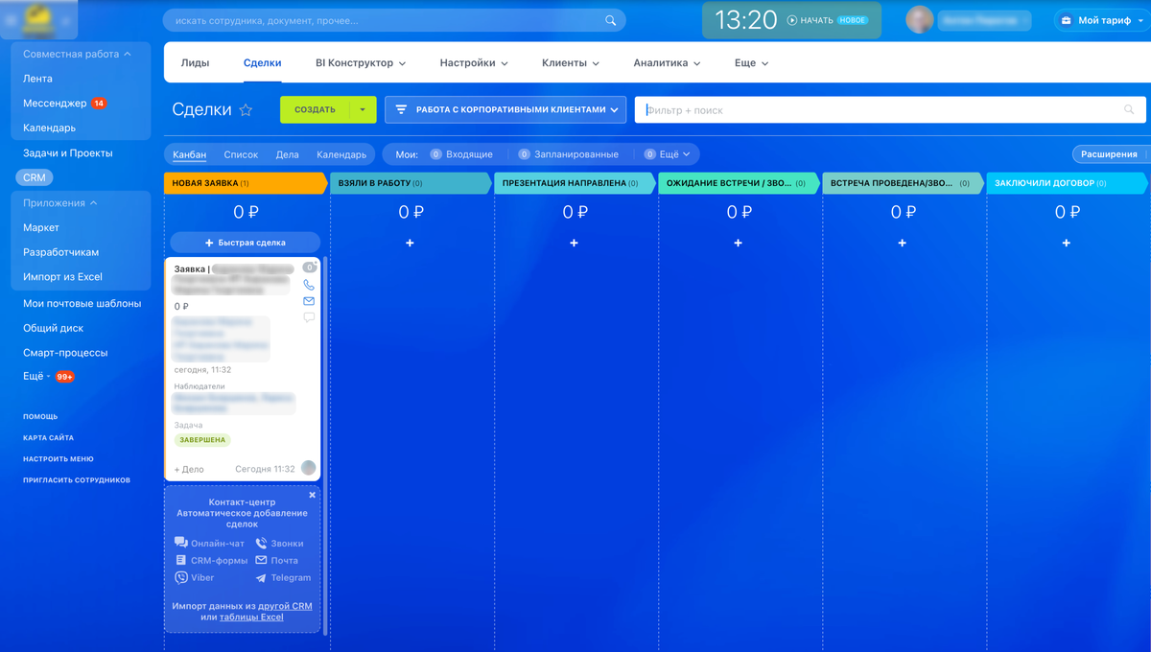Star the Сделки page as favorite
1151x652 pixels.
(x=246, y=110)
